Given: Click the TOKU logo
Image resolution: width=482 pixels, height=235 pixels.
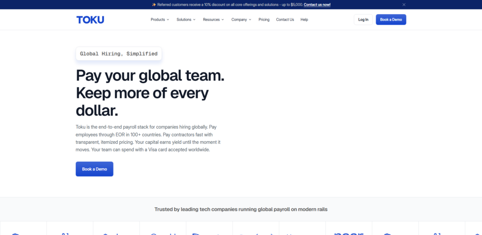Looking at the screenshot, I should (90, 20).
